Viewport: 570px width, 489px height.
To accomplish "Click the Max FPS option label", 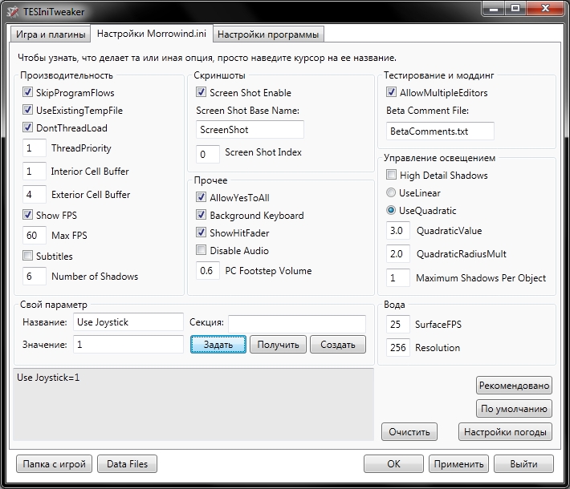I will pos(69,235).
